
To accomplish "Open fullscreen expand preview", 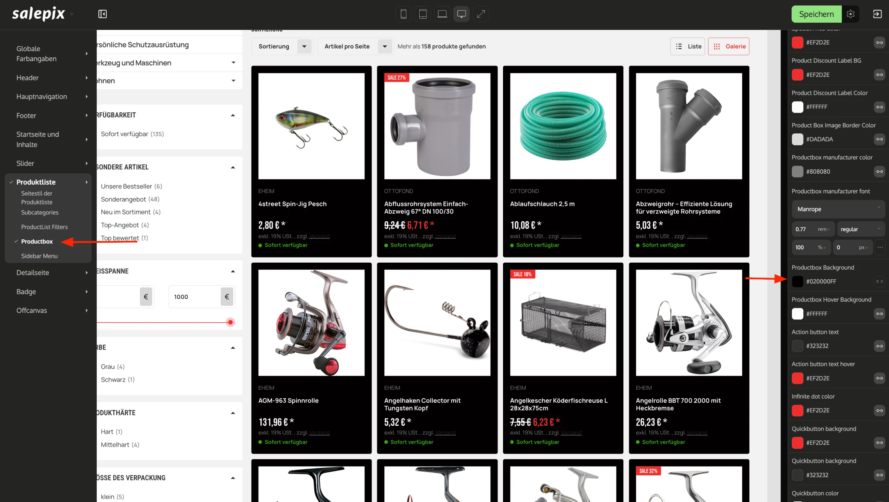I will [481, 14].
